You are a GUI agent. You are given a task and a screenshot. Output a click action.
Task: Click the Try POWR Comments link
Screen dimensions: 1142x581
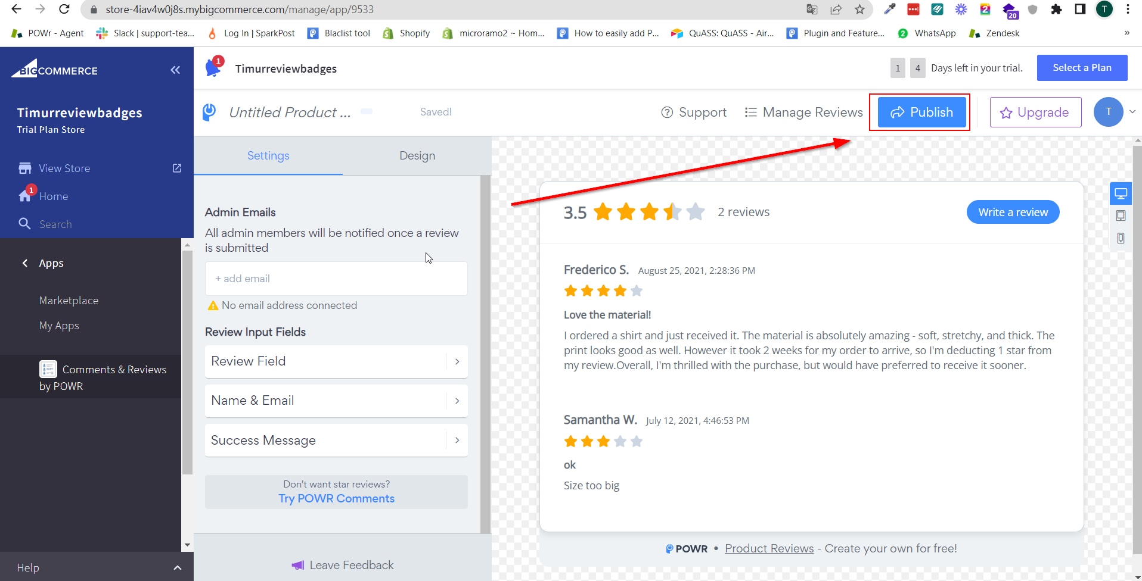coord(336,499)
